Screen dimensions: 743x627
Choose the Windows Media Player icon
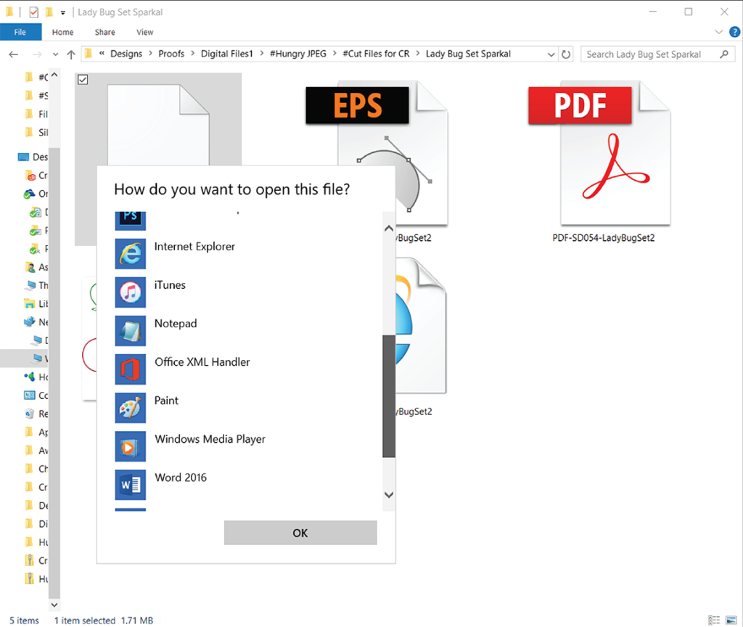(x=131, y=446)
